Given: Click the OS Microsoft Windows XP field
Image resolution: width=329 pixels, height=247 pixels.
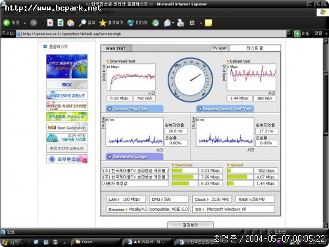Looking at the screenshot, I should point(234,209).
